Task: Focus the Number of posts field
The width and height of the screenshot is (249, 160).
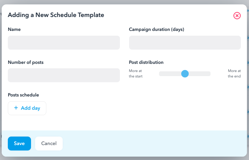Action: [x=64, y=75]
